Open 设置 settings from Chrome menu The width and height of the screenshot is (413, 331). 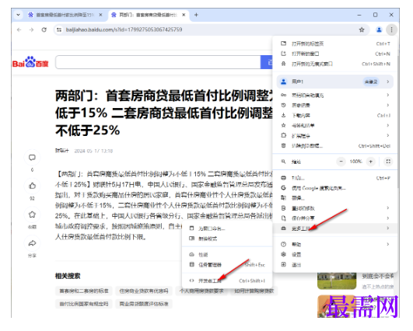(335, 254)
